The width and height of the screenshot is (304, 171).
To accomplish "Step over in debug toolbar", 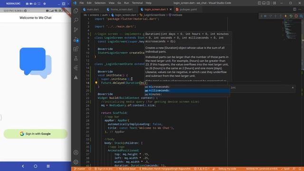I will (270, 16).
